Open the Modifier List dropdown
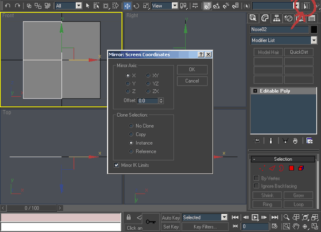The height and width of the screenshot is (232, 321). click(314, 40)
